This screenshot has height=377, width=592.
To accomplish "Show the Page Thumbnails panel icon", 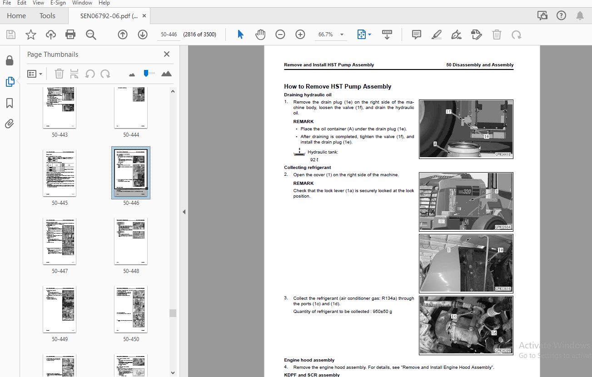I will point(10,82).
